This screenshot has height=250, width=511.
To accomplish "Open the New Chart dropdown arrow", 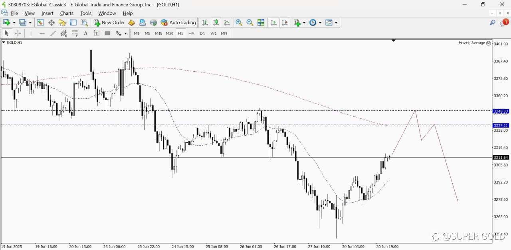I will tap(14, 23).
